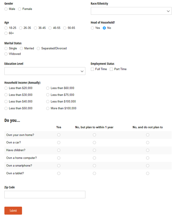
Task: Open the Race/Ethnicity dropdown
Action: [131, 11]
